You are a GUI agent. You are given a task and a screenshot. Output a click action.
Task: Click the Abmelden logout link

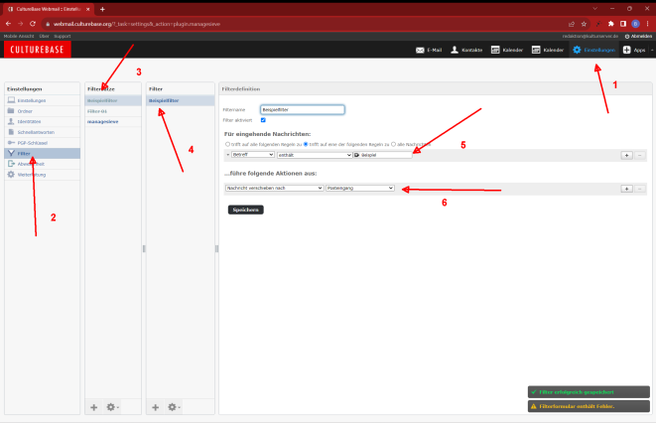click(636, 35)
